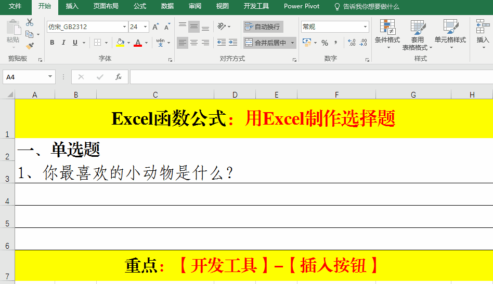The width and height of the screenshot is (493, 284).
Task: Click the Increase Font Size icon
Action: click(x=157, y=27)
